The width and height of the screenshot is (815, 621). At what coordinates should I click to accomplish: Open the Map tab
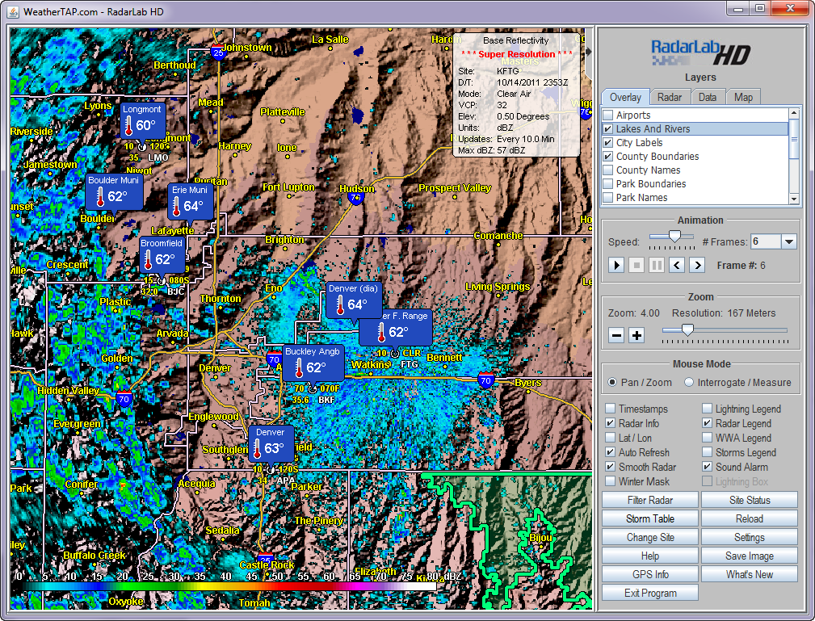pyautogui.click(x=743, y=97)
